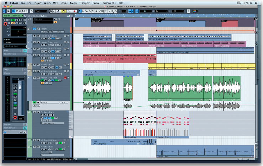Open the Transport menu

click(84, 3)
